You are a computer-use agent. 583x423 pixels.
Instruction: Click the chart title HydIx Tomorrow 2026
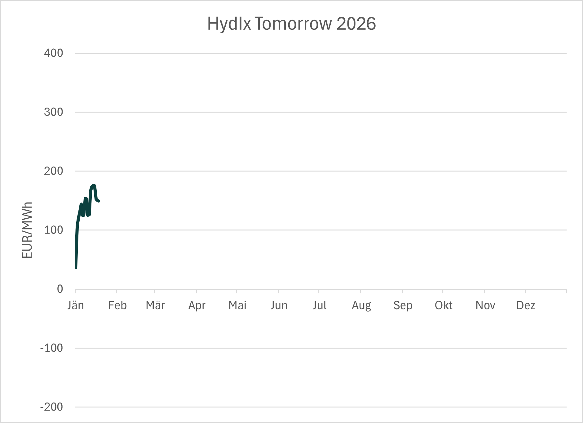coord(291,24)
